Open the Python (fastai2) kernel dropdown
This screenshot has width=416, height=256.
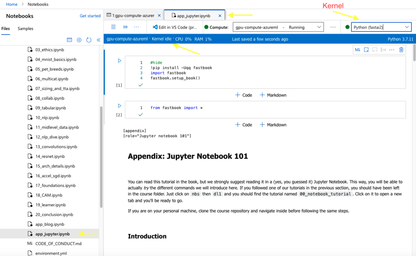point(381,27)
